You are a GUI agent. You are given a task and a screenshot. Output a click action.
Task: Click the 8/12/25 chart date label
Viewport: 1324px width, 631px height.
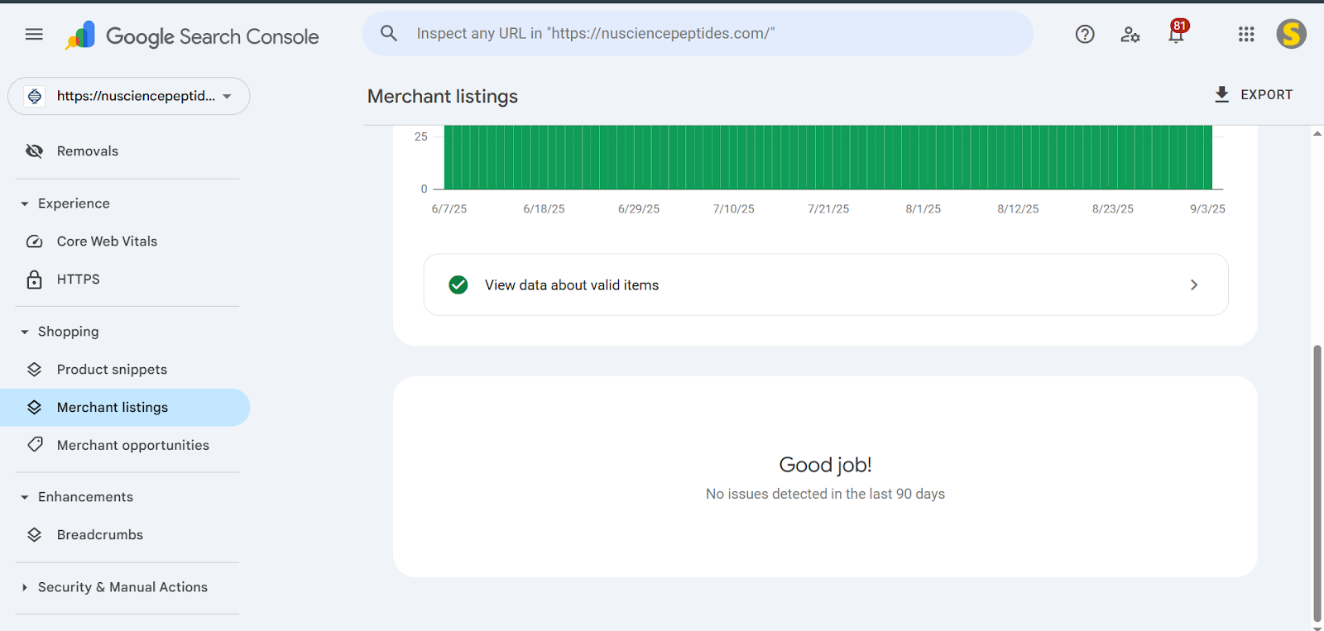(1018, 209)
